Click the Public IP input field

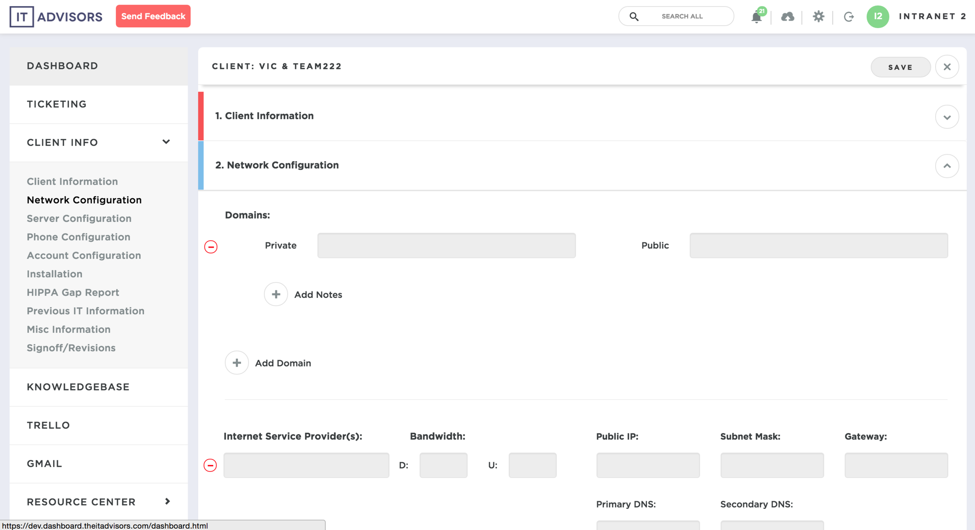[648, 465]
